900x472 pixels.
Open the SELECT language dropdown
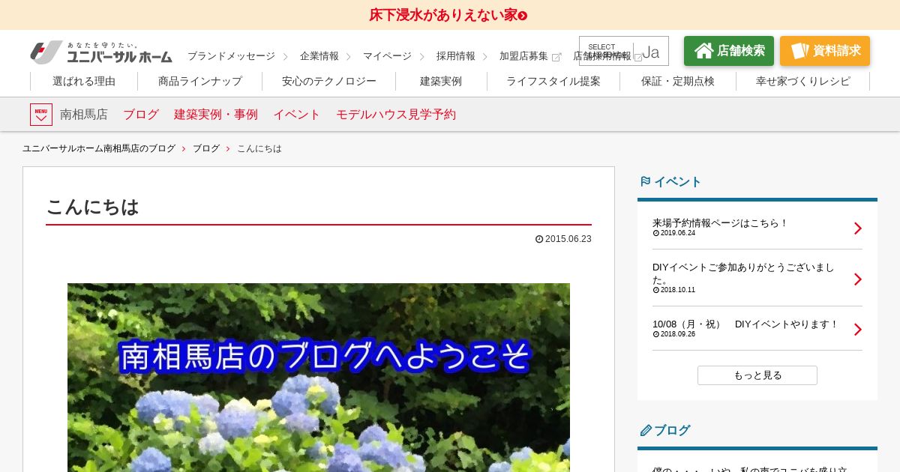624,51
